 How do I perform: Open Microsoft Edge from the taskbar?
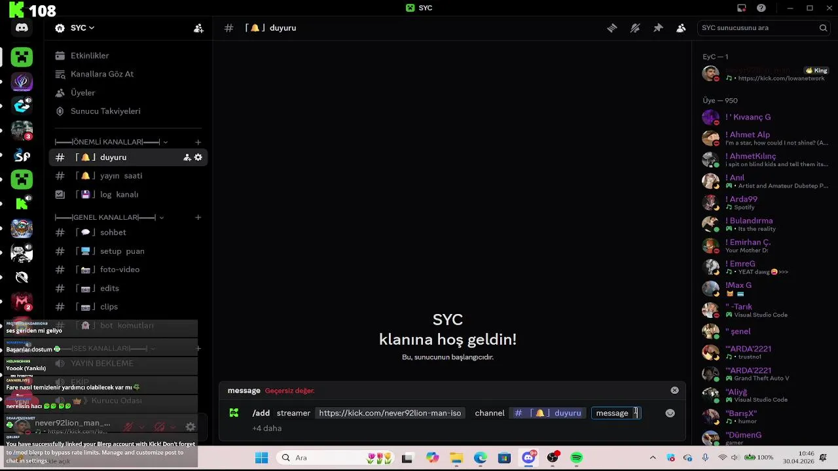tap(481, 458)
